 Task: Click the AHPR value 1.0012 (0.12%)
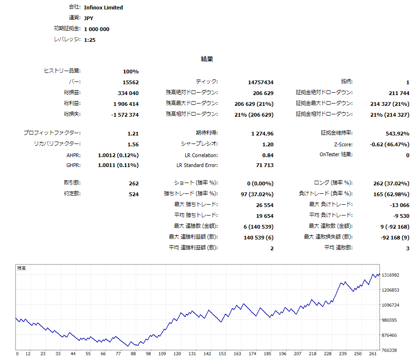[x=118, y=155]
